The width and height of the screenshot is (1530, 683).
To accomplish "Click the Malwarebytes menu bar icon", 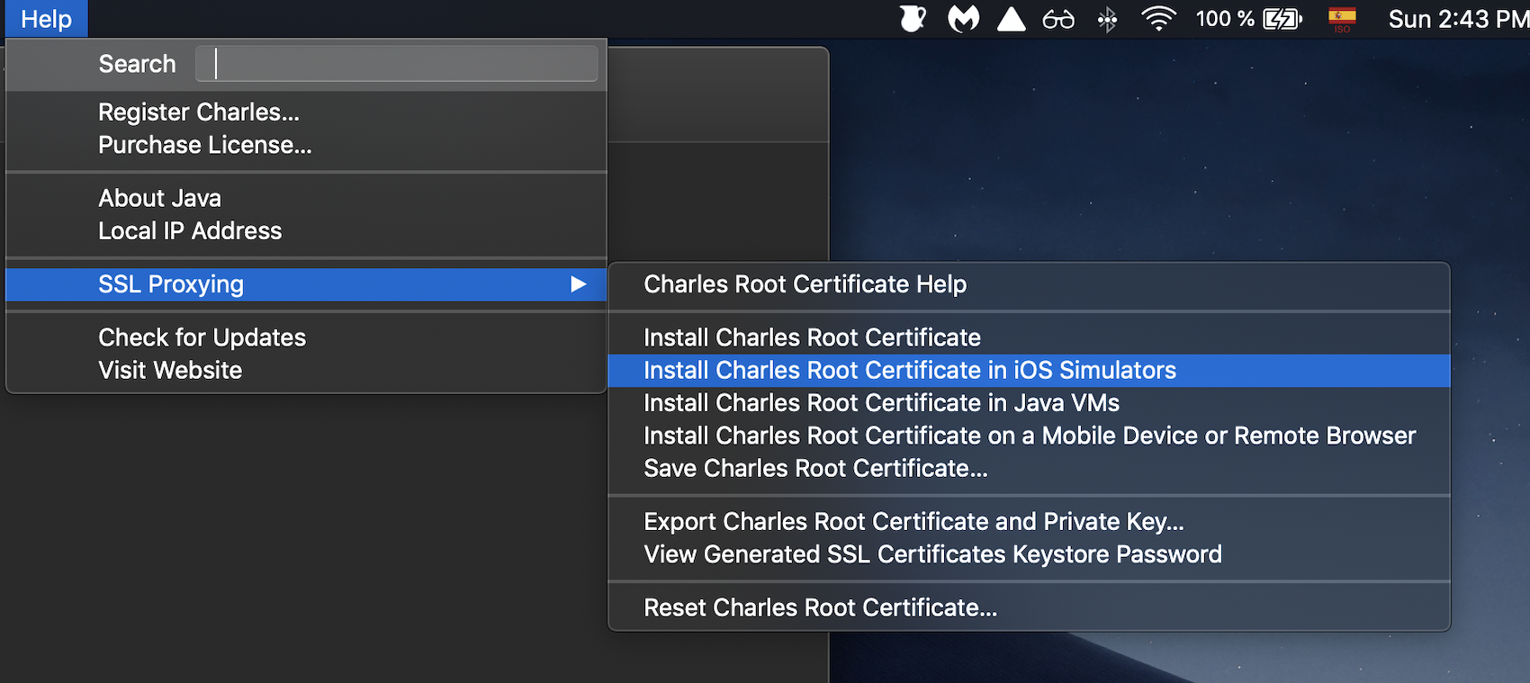I will coord(963,19).
